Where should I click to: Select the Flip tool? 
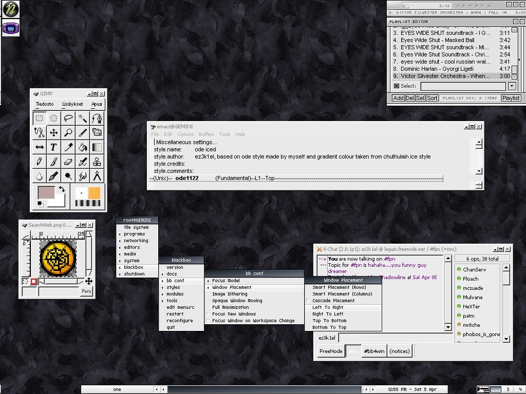40,147
